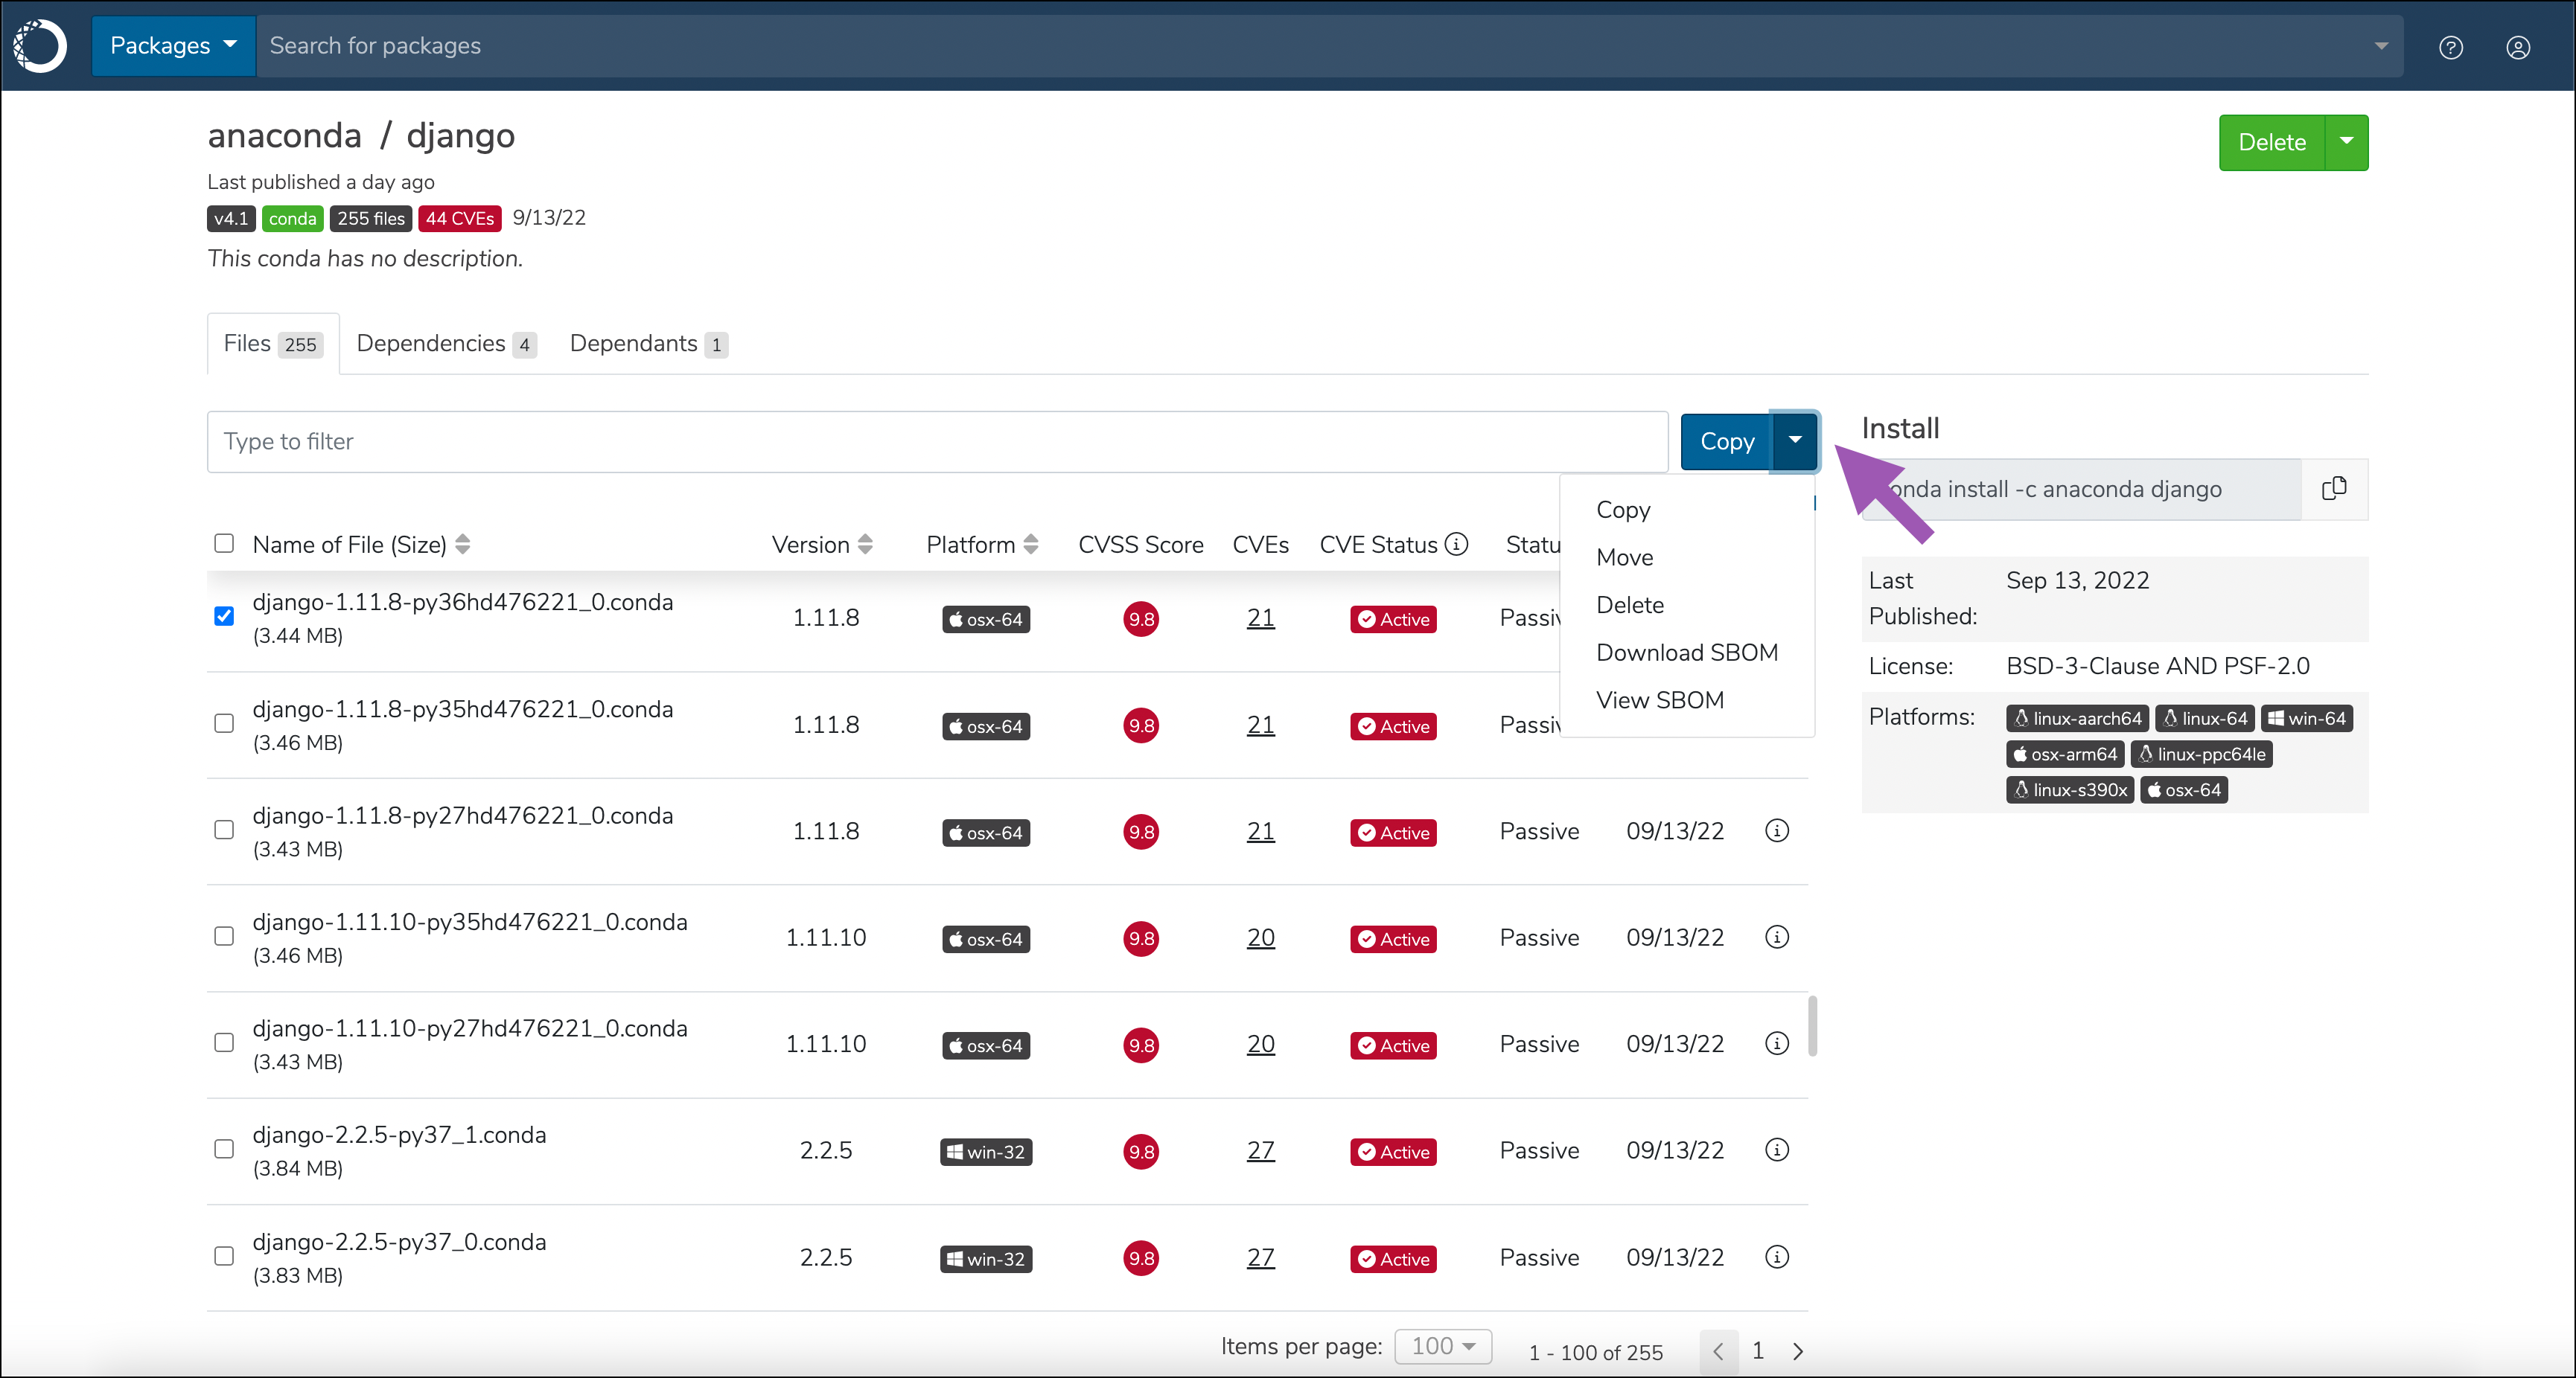Uncheck django-1.11.8-py36hd476221_0.conda checkbox
The height and width of the screenshot is (1378, 2576).
(224, 615)
